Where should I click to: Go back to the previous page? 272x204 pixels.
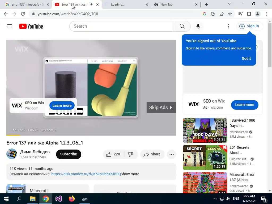[x=6, y=14]
